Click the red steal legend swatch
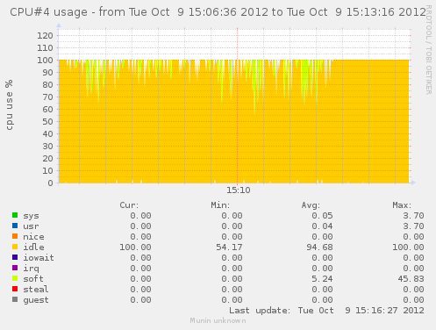This screenshot has height=330, width=436. pos(15,289)
